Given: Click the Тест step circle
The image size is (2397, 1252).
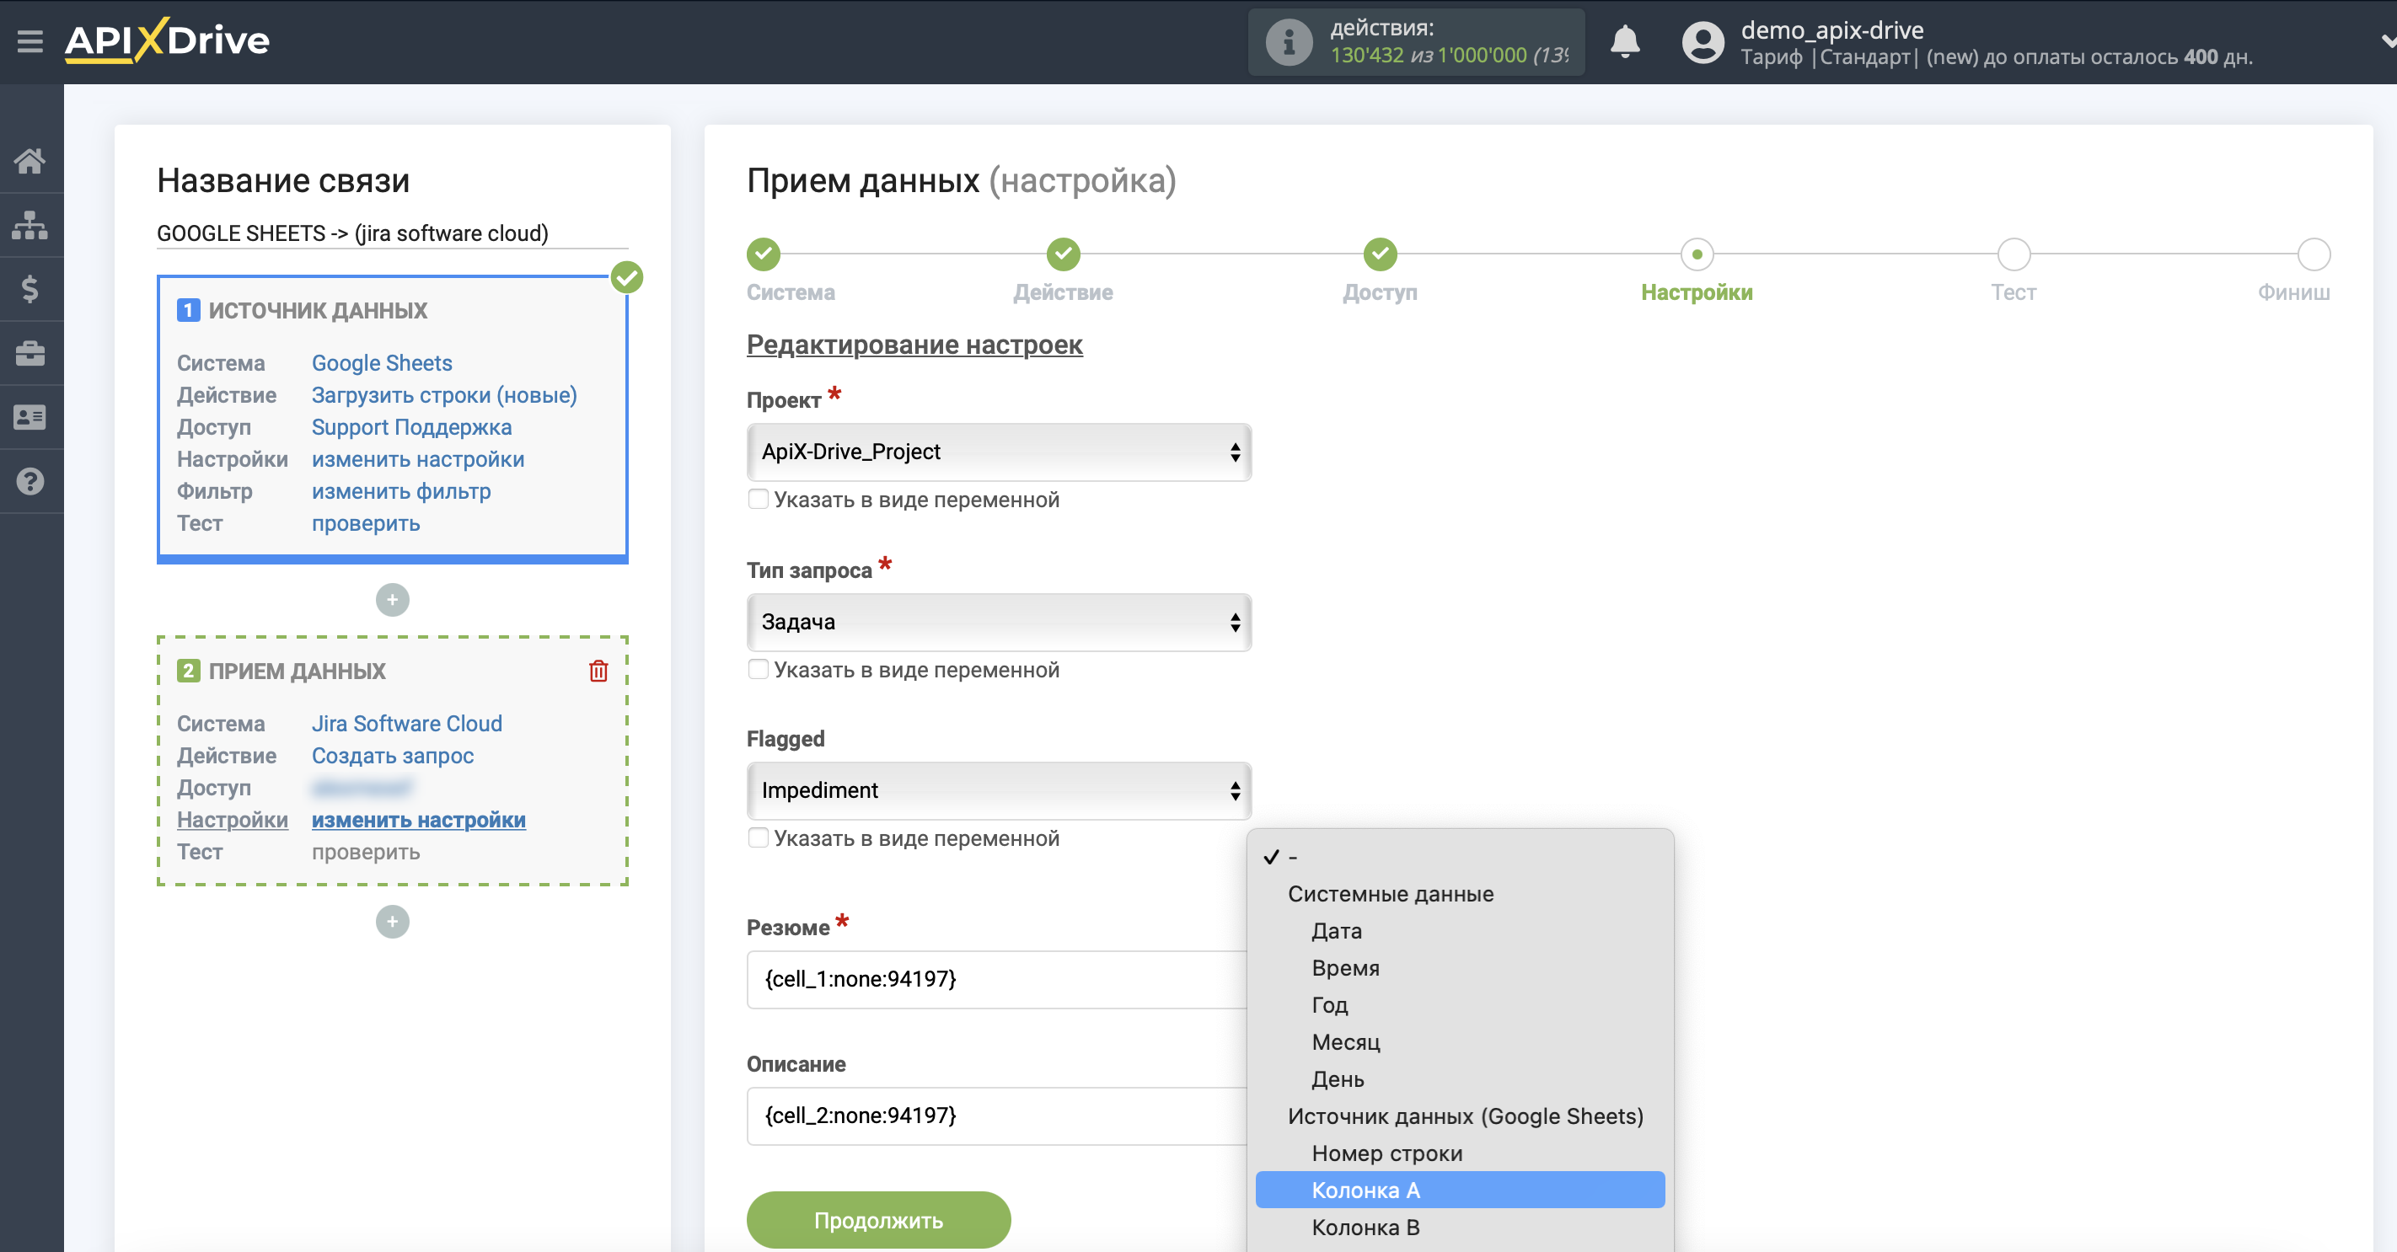Looking at the screenshot, I should 2014,254.
